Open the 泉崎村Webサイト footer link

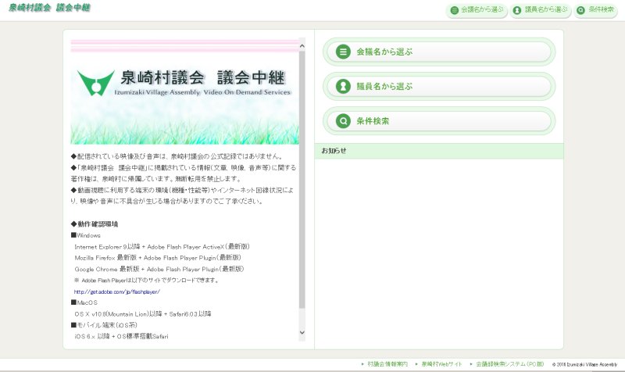[x=441, y=364]
